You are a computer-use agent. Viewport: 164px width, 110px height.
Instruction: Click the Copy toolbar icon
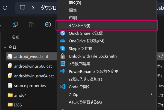(x=15, y=25)
